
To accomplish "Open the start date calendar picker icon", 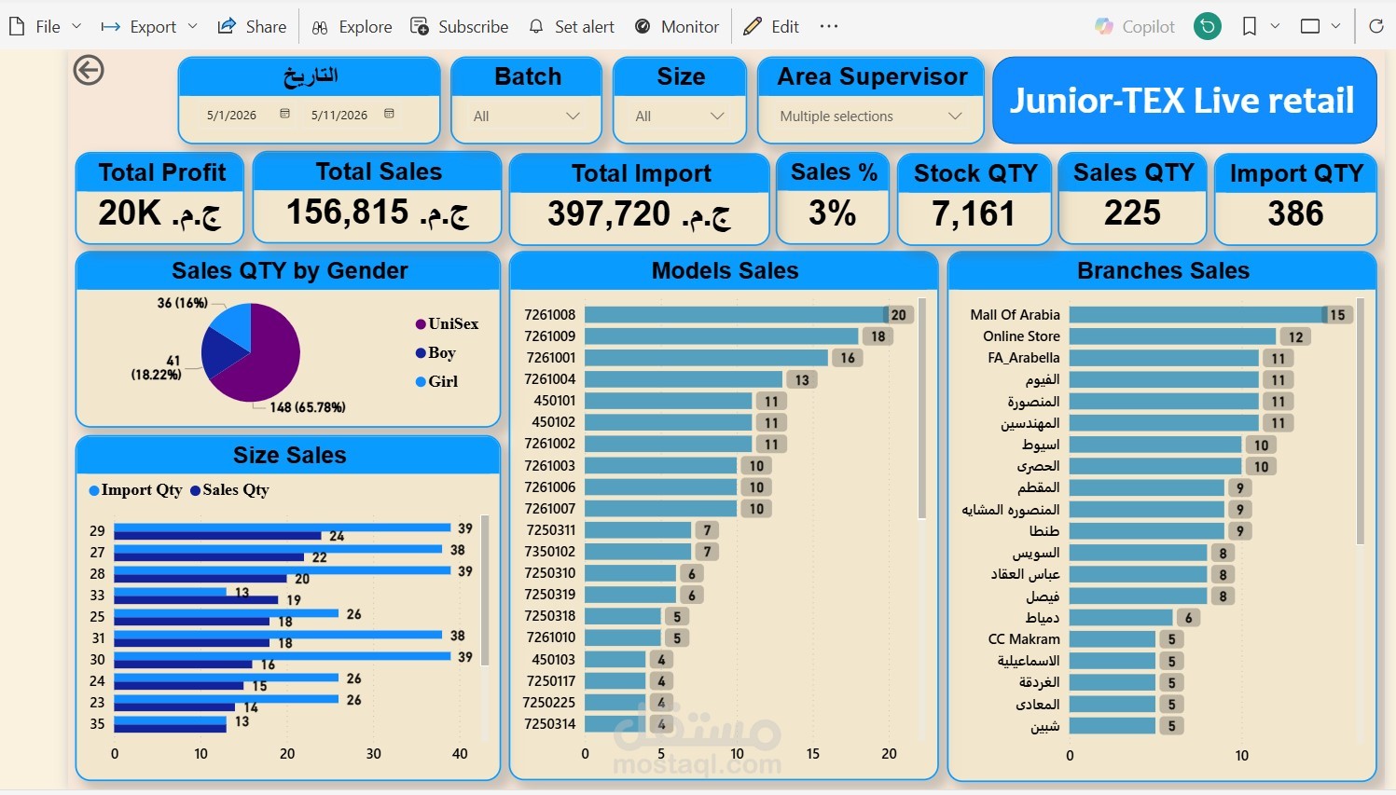I will 284,114.
